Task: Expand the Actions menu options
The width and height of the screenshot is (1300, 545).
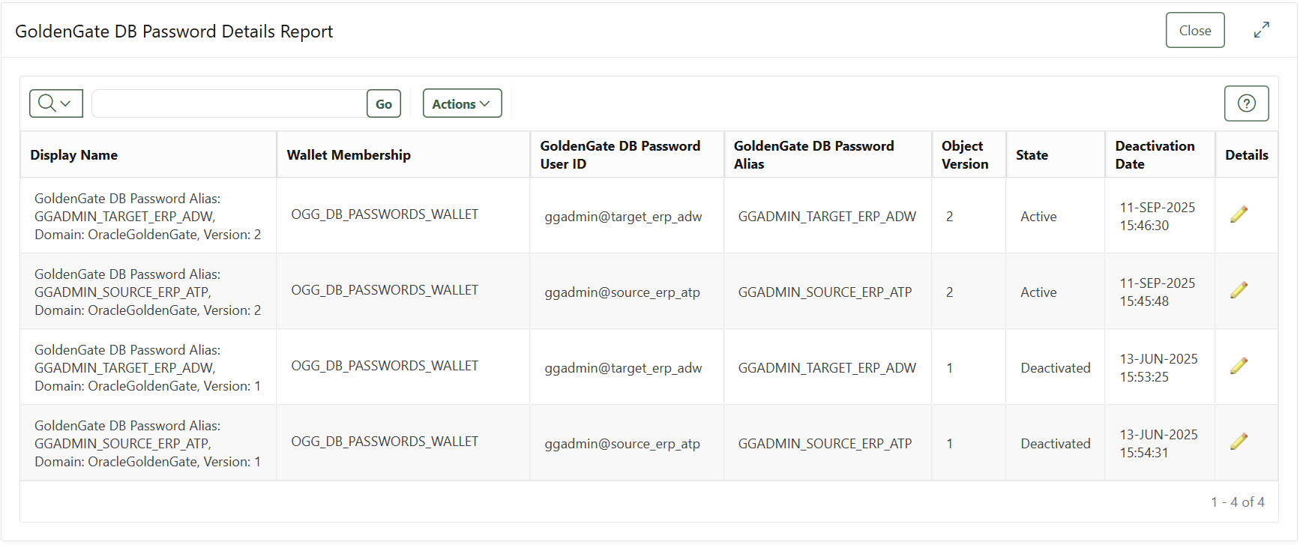Action: pyautogui.click(x=462, y=103)
